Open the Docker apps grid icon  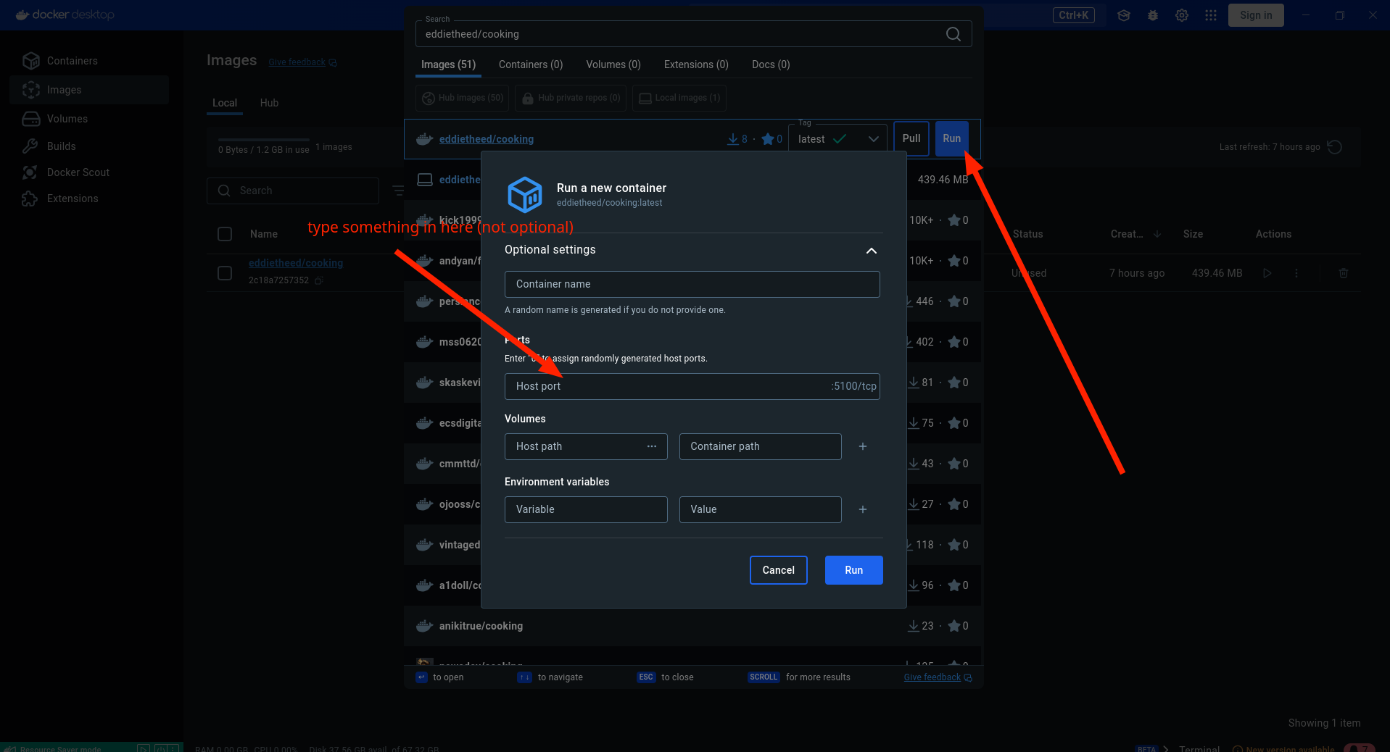(x=1211, y=15)
